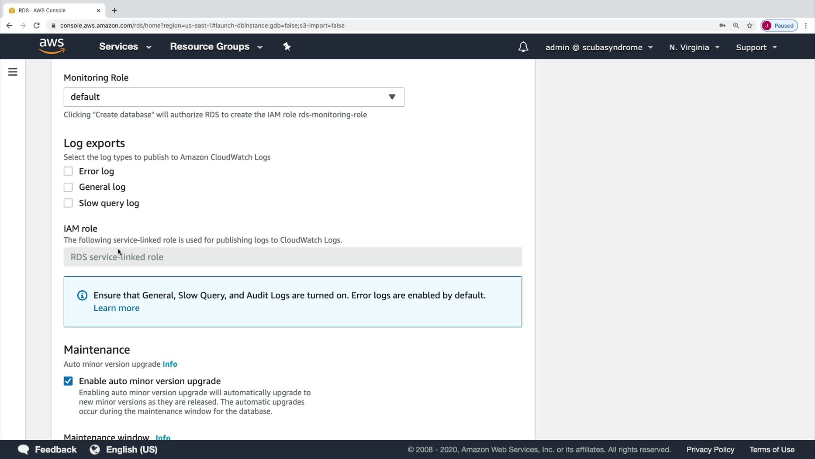Open the Resource Groups menu
Image resolution: width=815 pixels, height=459 pixels.
coord(216,47)
